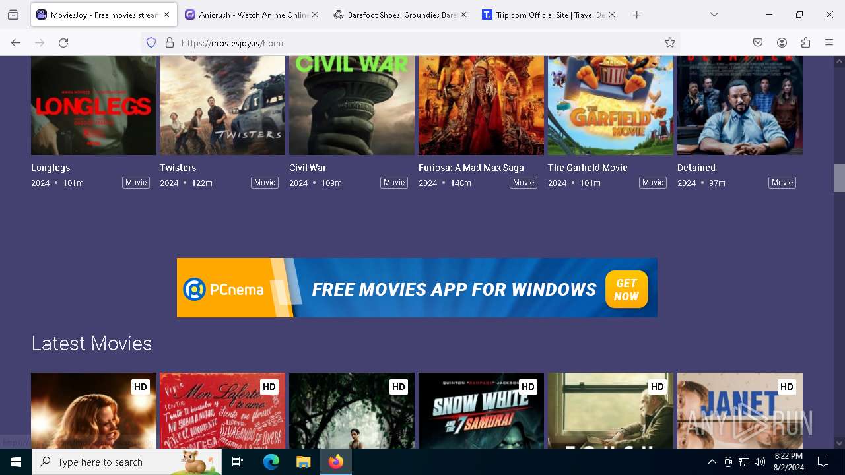Click the Type here to search box
The image size is (845, 475).
tap(127, 462)
